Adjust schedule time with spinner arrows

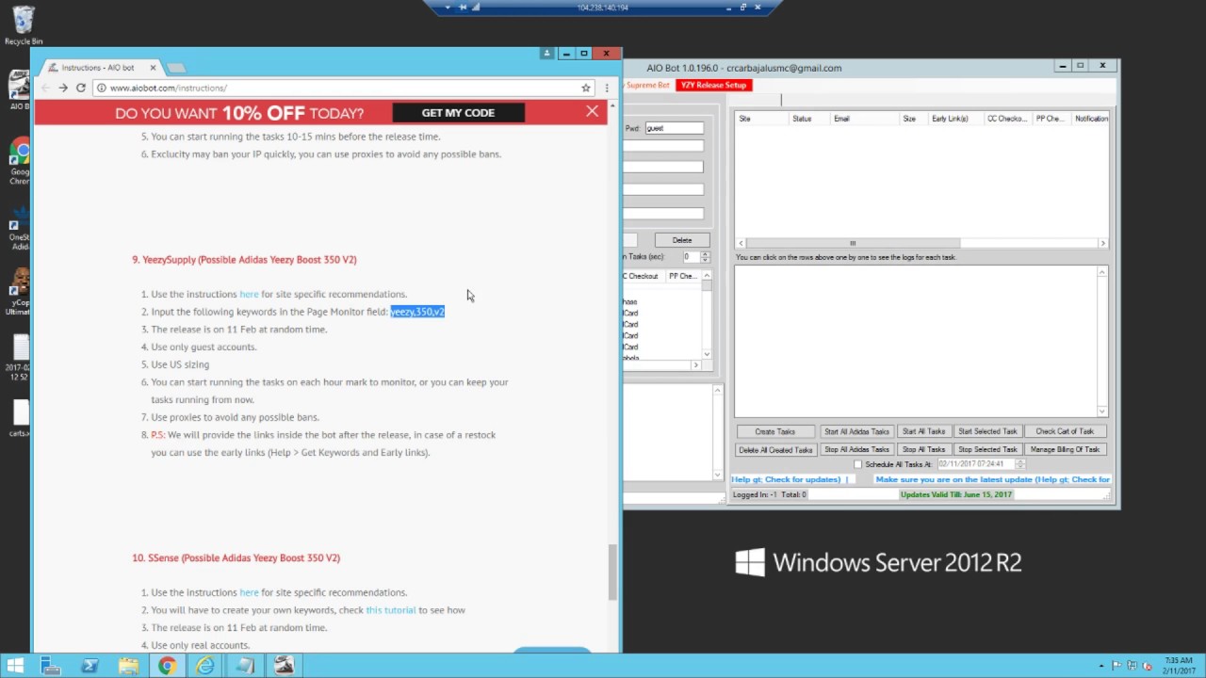1020,464
